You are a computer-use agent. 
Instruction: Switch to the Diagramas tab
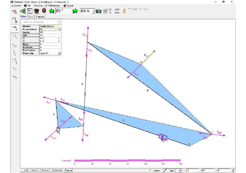[x=40, y=17]
